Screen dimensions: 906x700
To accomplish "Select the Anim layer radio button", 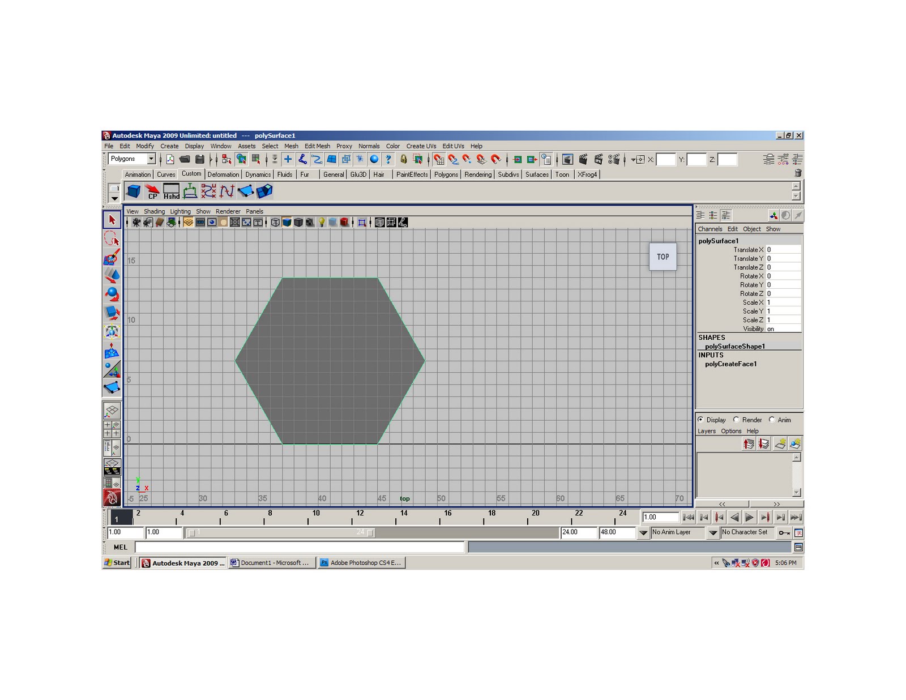I will click(772, 420).
